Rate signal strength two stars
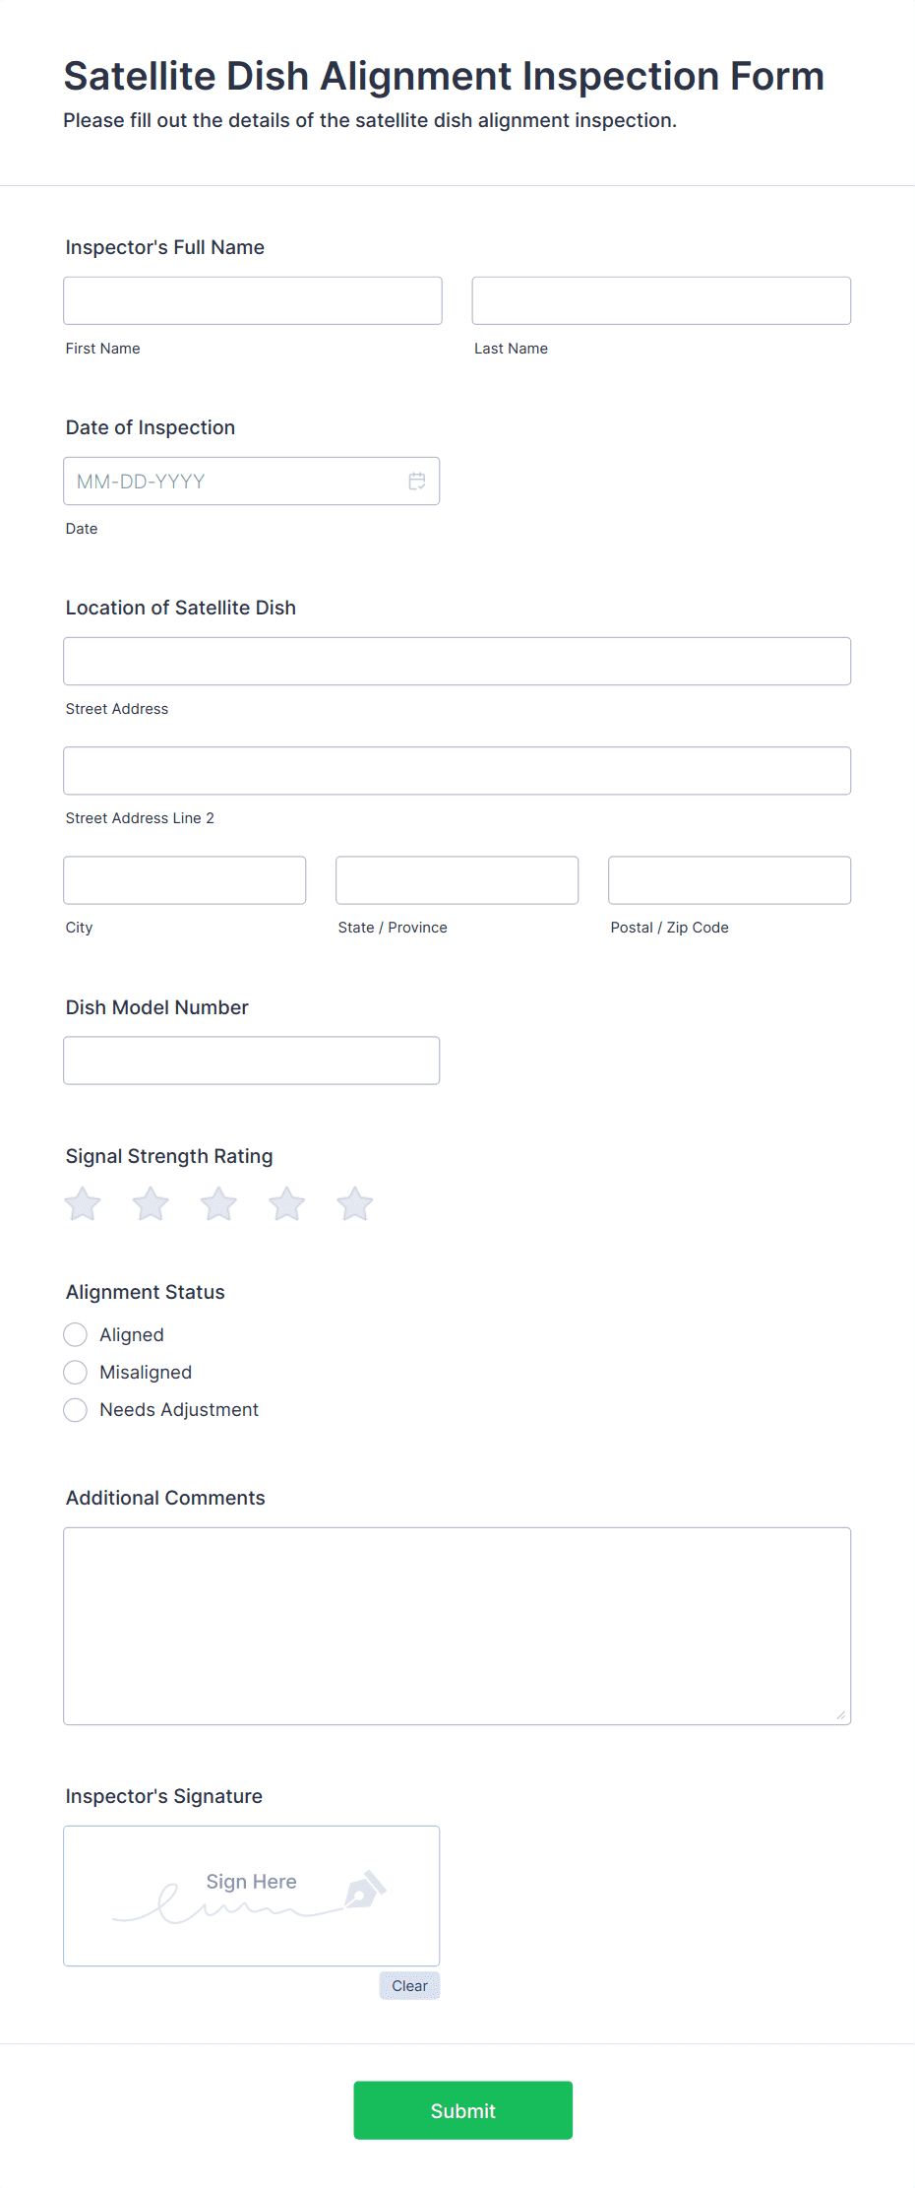915x2188 pixels. [x=151, y=1203]
